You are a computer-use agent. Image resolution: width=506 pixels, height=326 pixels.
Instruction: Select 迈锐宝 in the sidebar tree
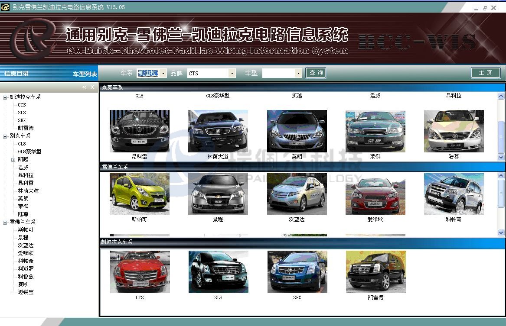point(26,292)
